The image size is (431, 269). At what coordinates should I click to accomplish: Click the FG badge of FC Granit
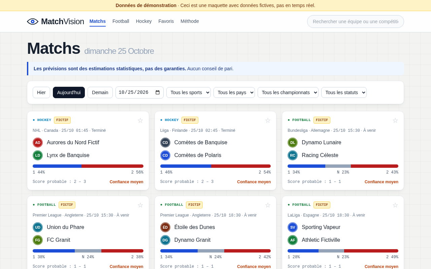38,240
